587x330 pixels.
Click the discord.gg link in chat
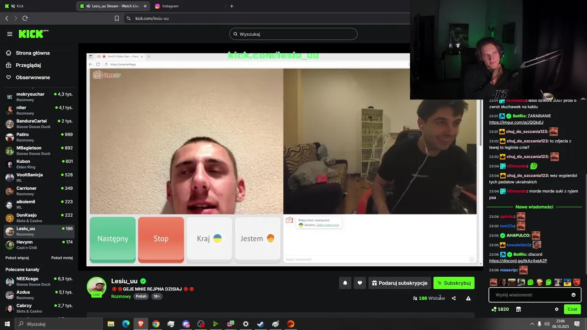pyautogui.click(x=518, y=261)
